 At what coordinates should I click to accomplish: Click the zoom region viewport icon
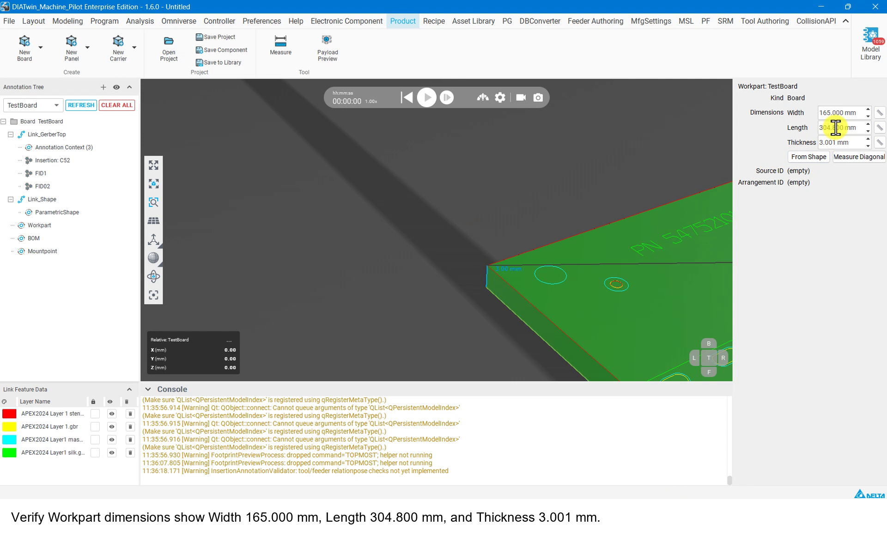pos(153,202)
